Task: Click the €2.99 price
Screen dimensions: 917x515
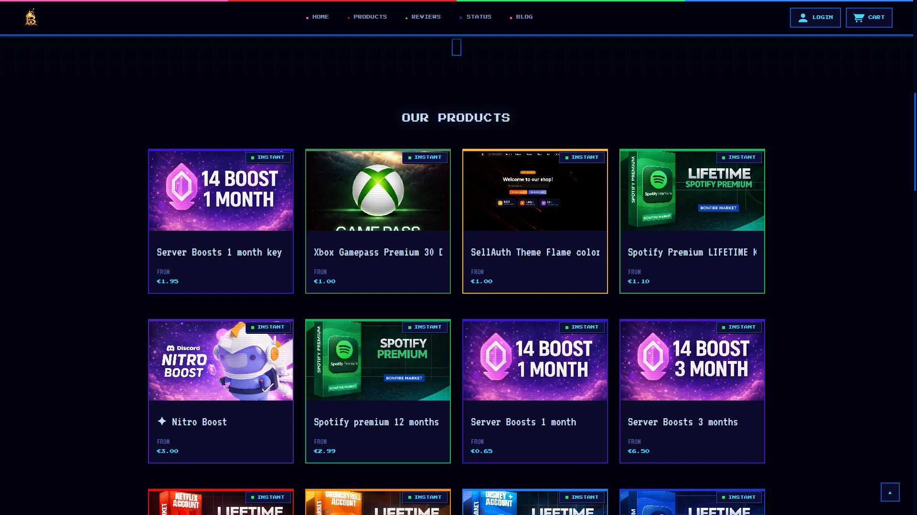Action: point(325,451)
